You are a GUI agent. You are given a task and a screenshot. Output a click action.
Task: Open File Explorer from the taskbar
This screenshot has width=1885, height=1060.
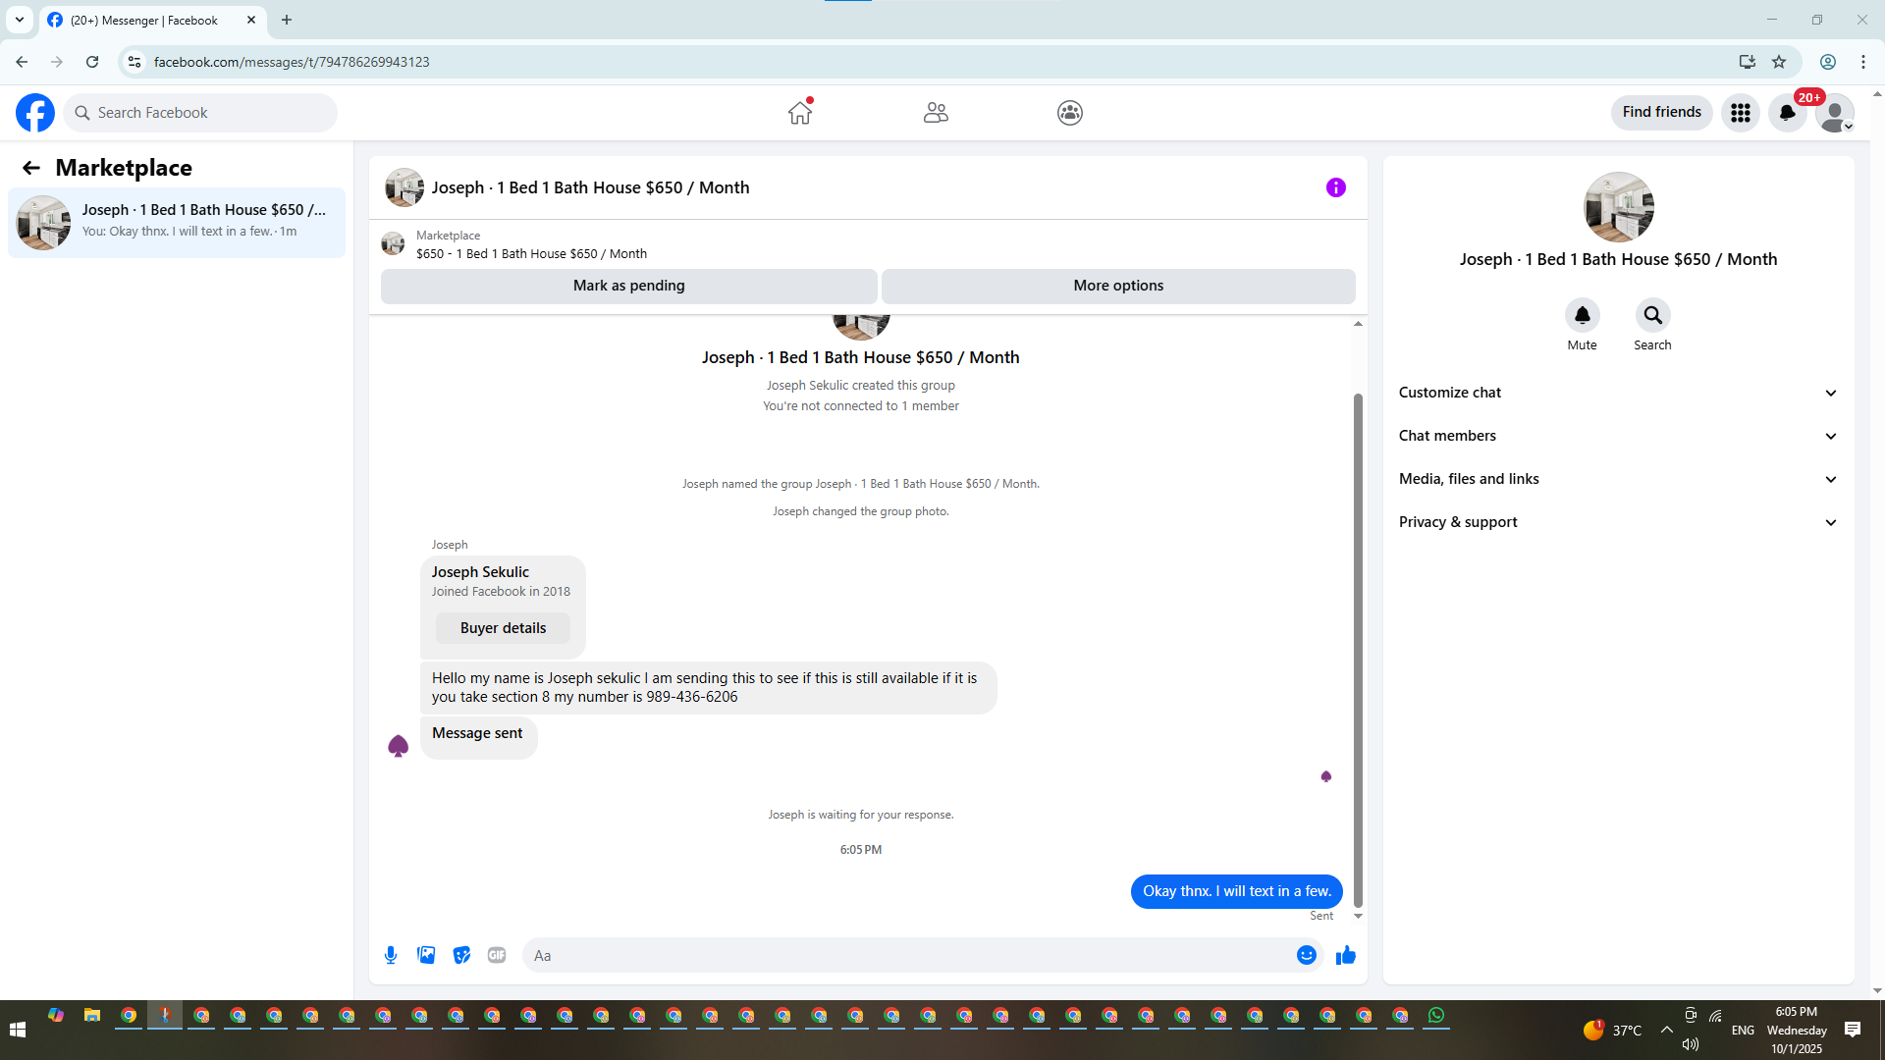[x=92, y=1016]
